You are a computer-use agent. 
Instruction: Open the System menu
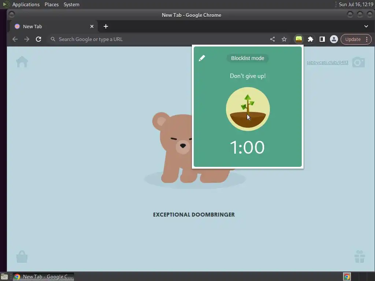point(71,4)
